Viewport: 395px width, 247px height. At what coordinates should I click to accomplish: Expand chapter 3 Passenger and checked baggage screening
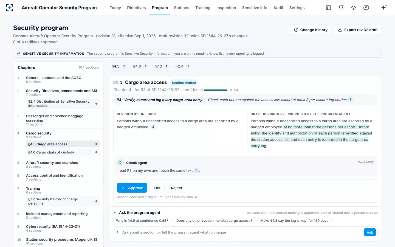click(x=58, y=120)
